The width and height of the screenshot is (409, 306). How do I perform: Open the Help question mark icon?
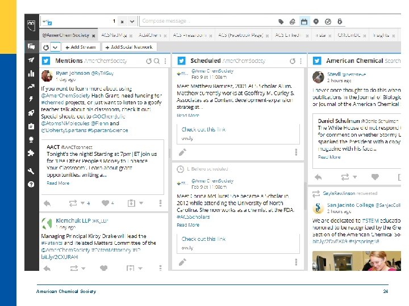31,185
